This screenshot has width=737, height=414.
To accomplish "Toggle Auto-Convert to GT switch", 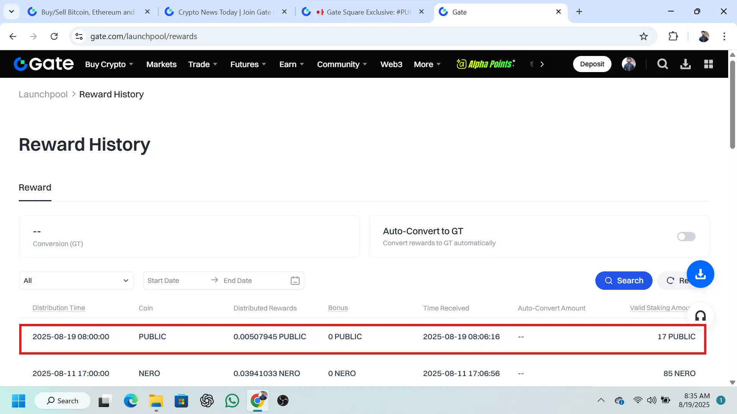I will pos(686,237).
